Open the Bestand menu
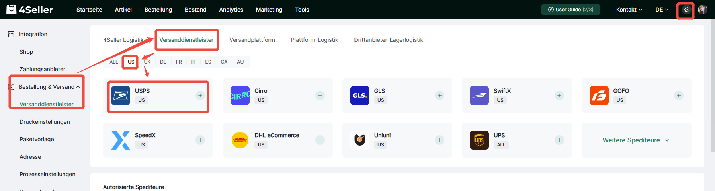The height and width of the screenshot is (191, 715). 195,10
